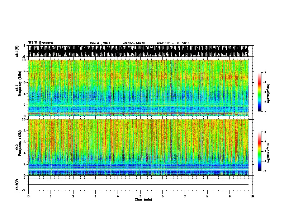Click the ch.1 PSD color scale bar
The width and height of the screenshot is (284, 220).
tap(260, 92)
